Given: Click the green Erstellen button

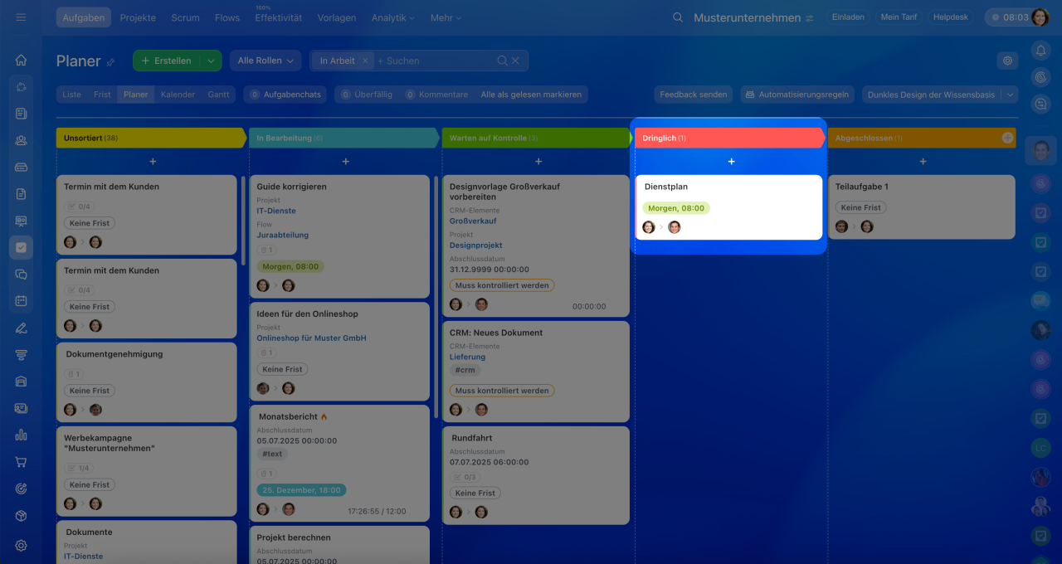Looking at the screenshot, I should click(x=167, y=61).
